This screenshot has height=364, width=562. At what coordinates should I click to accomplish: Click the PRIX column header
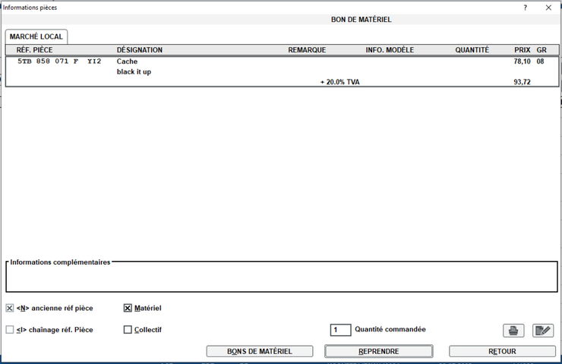pos(522,50)
